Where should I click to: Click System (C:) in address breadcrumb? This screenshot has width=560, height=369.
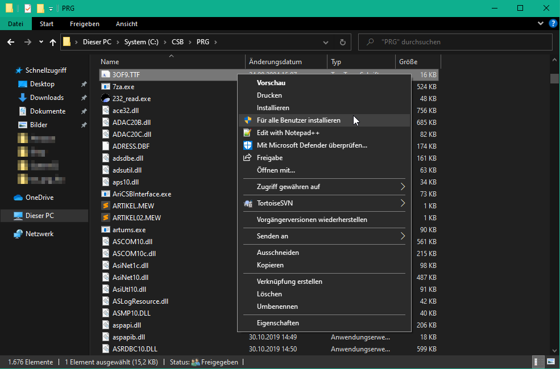(142, 42)
